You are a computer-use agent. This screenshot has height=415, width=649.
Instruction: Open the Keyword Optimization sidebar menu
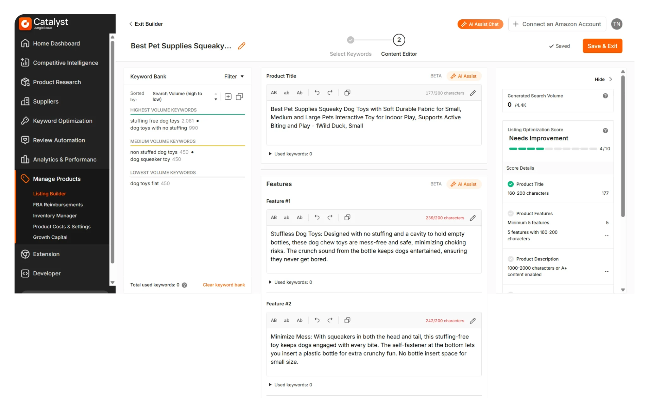[62, 121]
